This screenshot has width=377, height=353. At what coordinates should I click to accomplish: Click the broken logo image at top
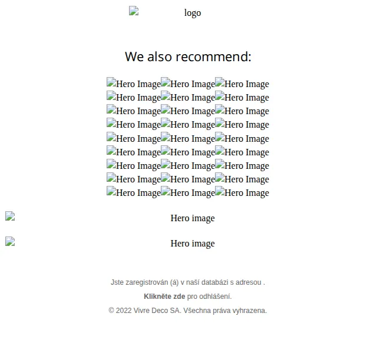134,11
